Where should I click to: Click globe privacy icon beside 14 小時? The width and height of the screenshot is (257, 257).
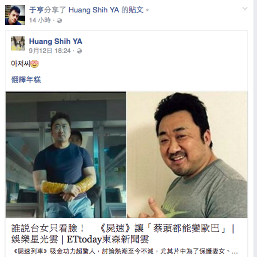tap(60, 21)
